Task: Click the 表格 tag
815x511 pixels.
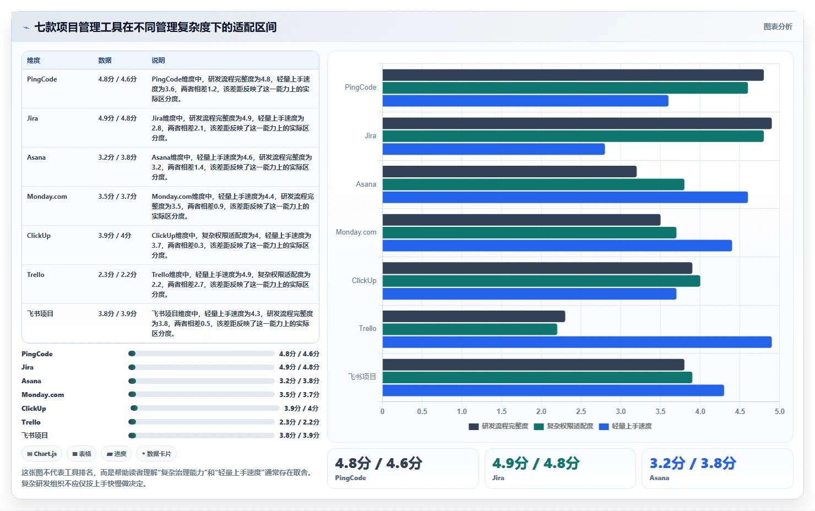Action: (81, 454)
